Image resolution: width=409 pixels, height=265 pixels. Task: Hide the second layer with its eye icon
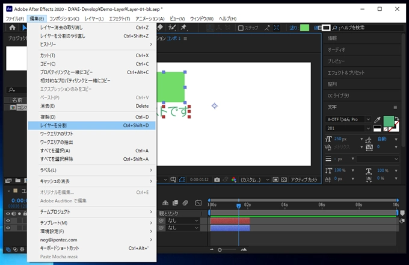[x=8, y=228]
